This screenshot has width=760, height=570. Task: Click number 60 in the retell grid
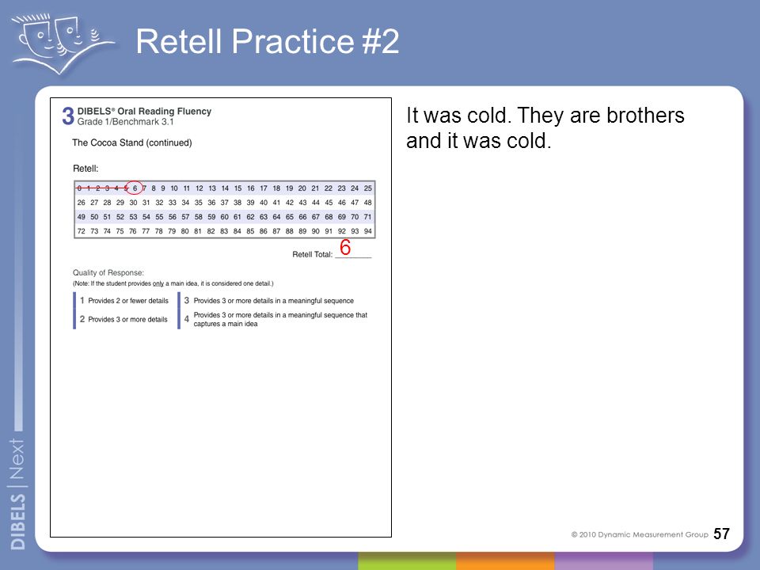[224, 217]
